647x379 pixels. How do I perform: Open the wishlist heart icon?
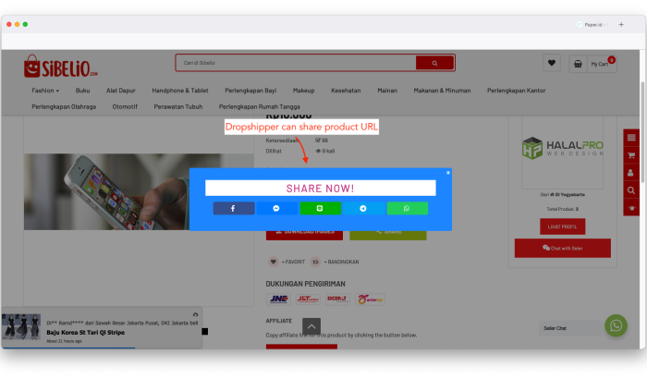(552, 63)
